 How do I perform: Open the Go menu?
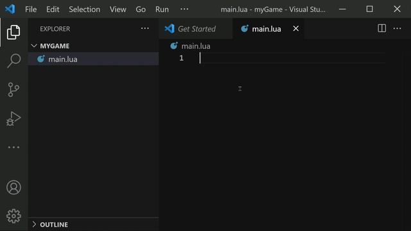click(x=141, y=10)
